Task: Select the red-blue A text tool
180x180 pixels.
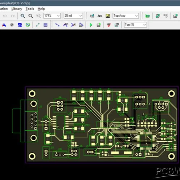Action: pos(4,25)
